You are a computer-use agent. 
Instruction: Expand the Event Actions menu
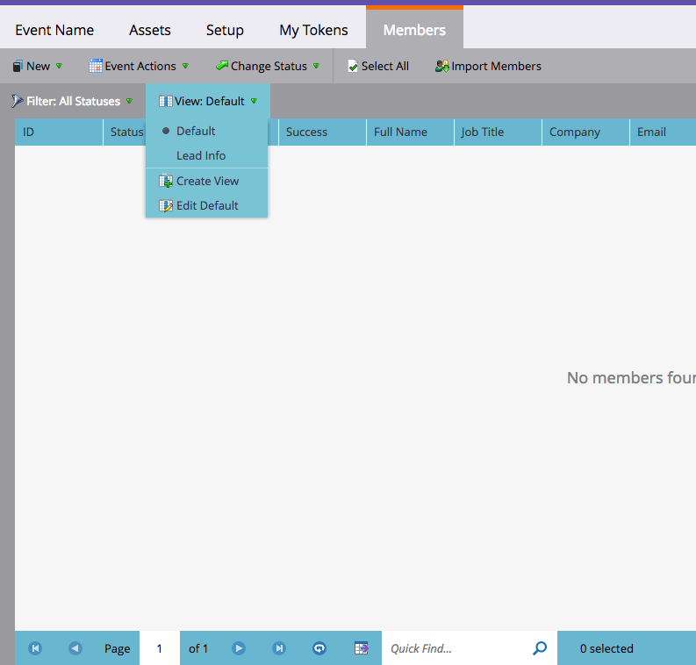point(139,66)
